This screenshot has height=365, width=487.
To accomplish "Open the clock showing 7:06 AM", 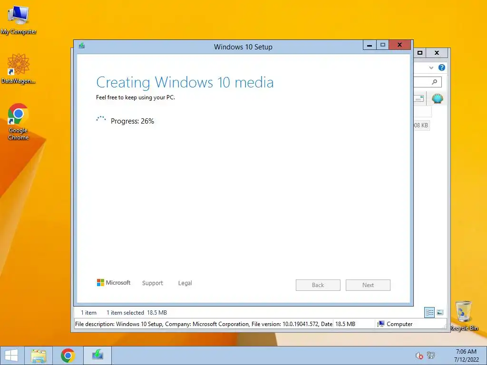I will tap(466, 355).
